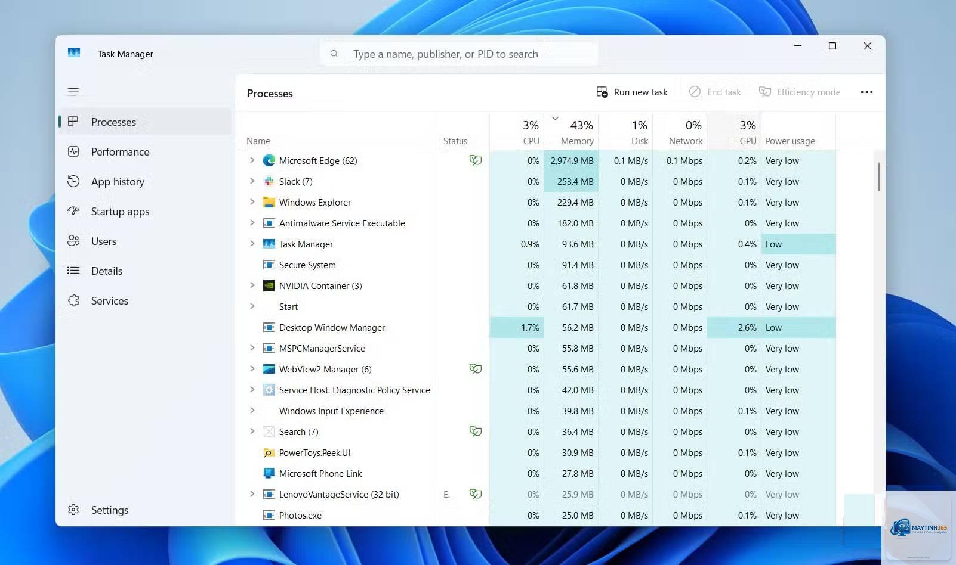Viewport: 956px width, 565px height.
Task: Click the Task Manager app icon in title bar
Action: click(x=74, y=53)
